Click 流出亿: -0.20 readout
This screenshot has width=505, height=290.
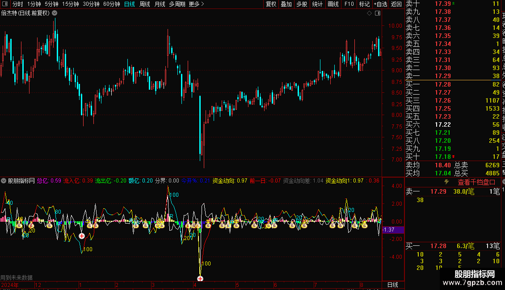pos(110,181)
